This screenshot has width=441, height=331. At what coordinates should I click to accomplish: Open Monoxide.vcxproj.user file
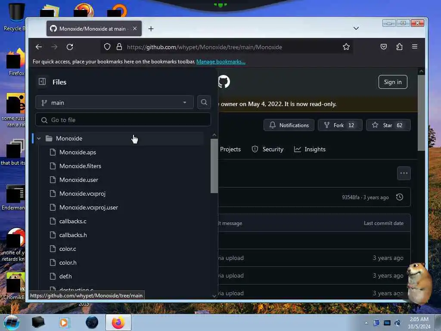click(89, 207)
